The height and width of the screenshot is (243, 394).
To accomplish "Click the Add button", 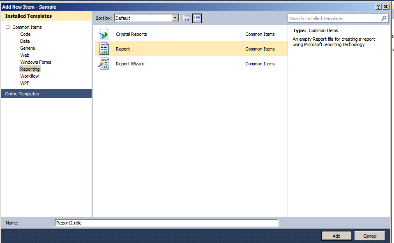I will 336,236.
